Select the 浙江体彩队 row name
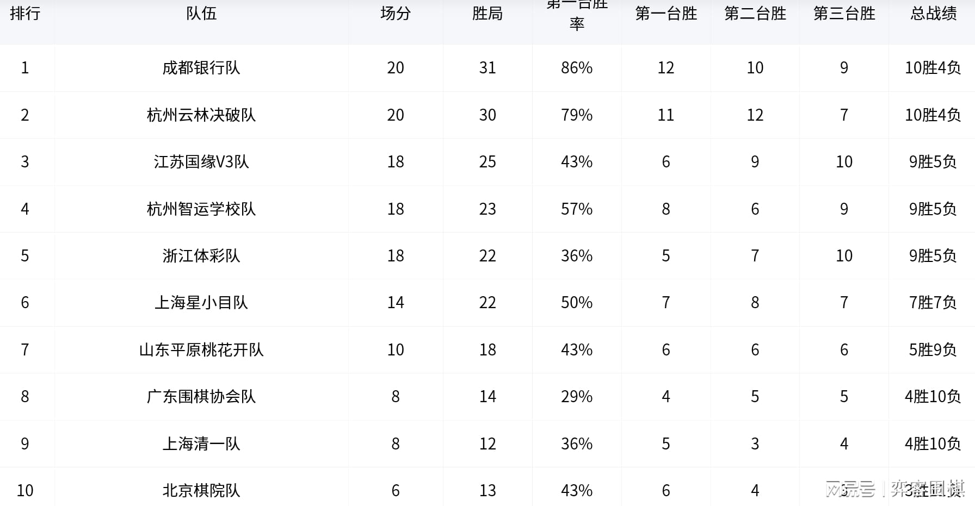 (x=201, y=256)
